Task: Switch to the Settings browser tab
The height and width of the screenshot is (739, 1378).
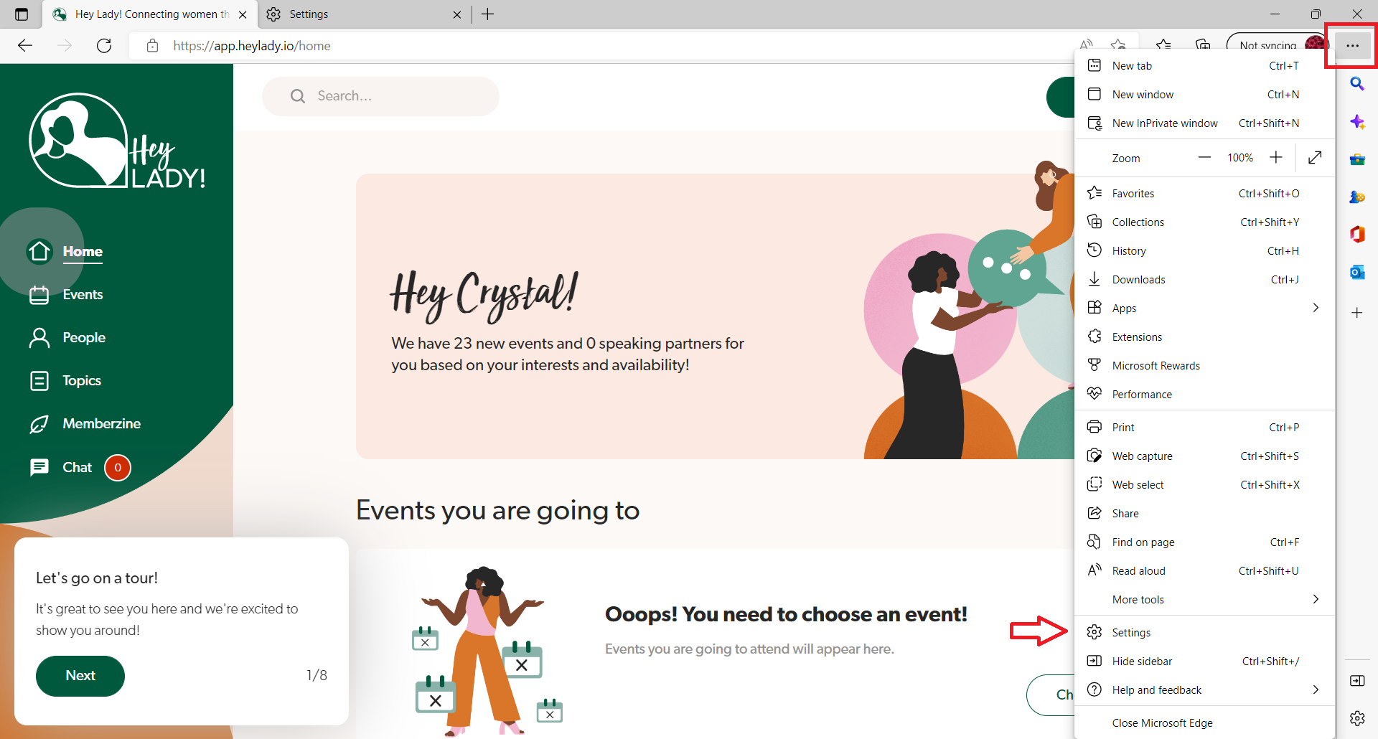Action: point(363,14)
